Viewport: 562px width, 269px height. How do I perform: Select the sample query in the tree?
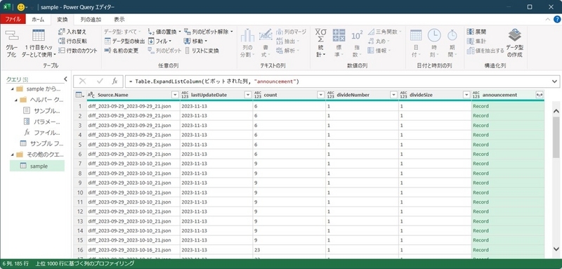tap(37, 166)
